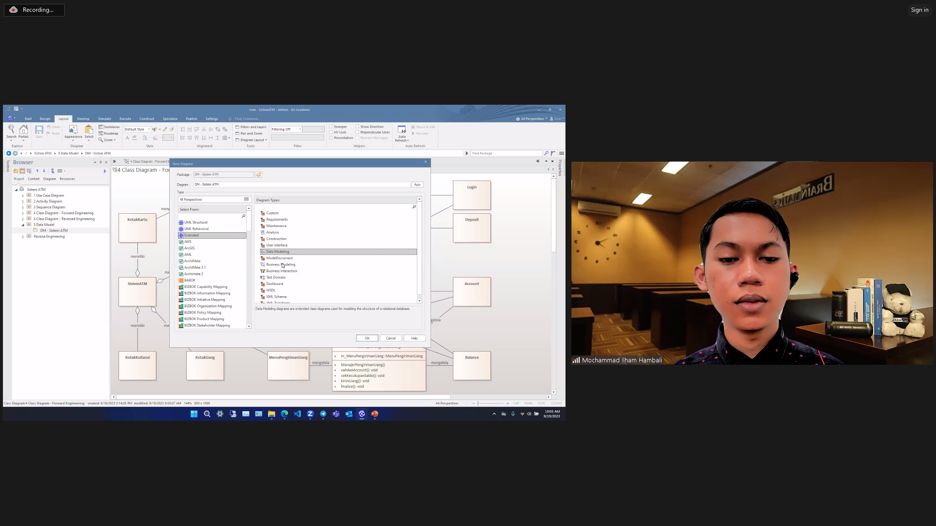Click the Appearance icon in Diagram group
The image size is (936, 526).
[73, 130]
